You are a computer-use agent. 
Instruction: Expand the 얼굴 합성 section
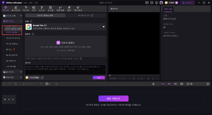tap(12, 77)
